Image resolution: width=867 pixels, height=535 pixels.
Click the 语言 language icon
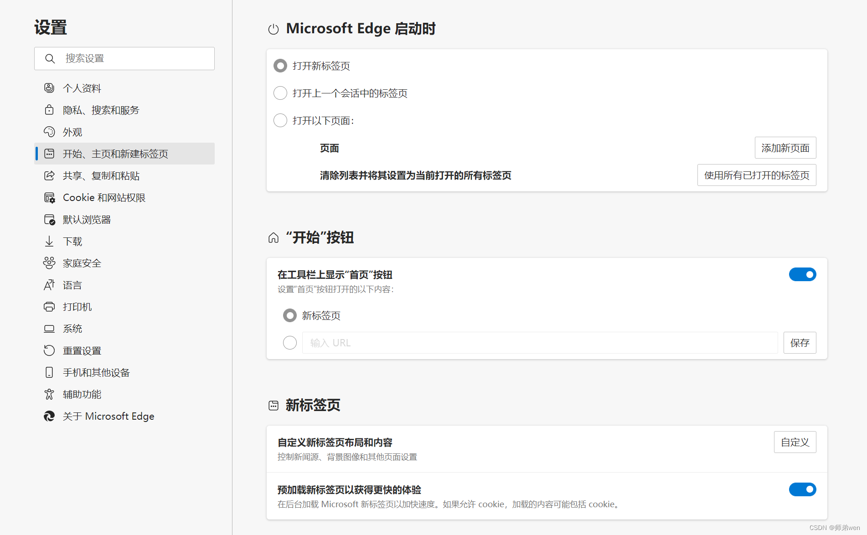49,285
